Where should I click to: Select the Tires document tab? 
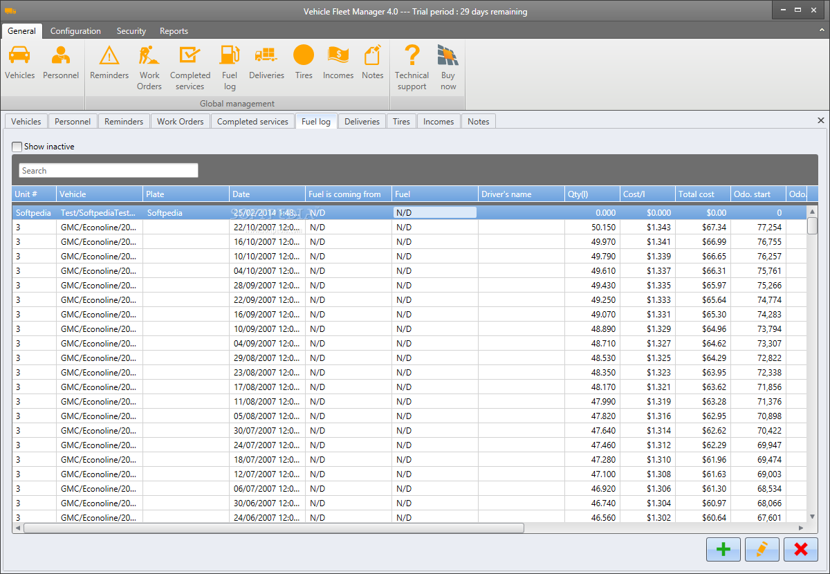click(x=402, y=122)
